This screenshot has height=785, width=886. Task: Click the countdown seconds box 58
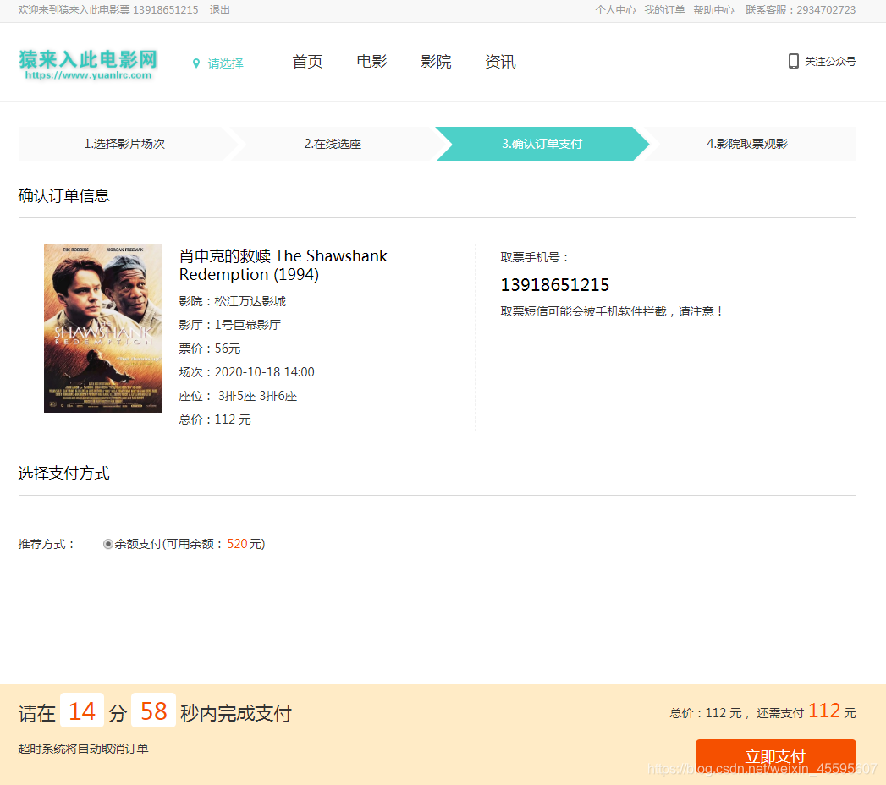coord(154,711)
